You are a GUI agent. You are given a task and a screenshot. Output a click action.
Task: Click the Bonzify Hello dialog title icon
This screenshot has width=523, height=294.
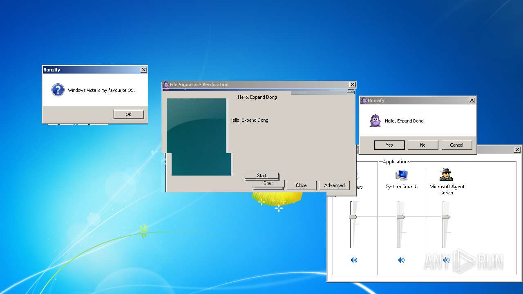[364, 100]
